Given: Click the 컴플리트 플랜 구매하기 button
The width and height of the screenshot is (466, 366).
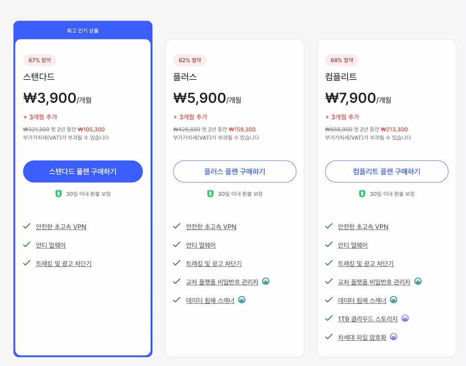Looking at the screenshot, I should (387, 171).
